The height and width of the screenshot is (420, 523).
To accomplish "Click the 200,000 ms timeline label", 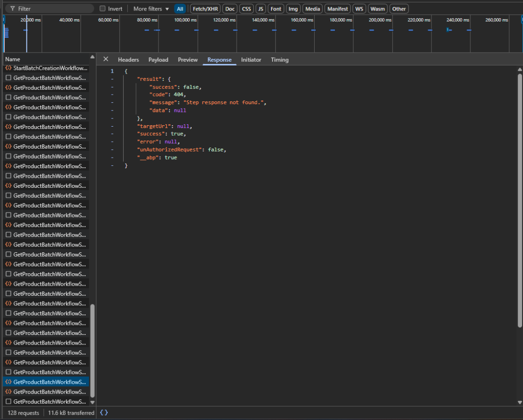I will (x=380, y=20).
